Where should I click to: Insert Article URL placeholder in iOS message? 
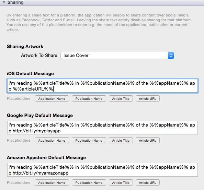click(x=148, y=99)
